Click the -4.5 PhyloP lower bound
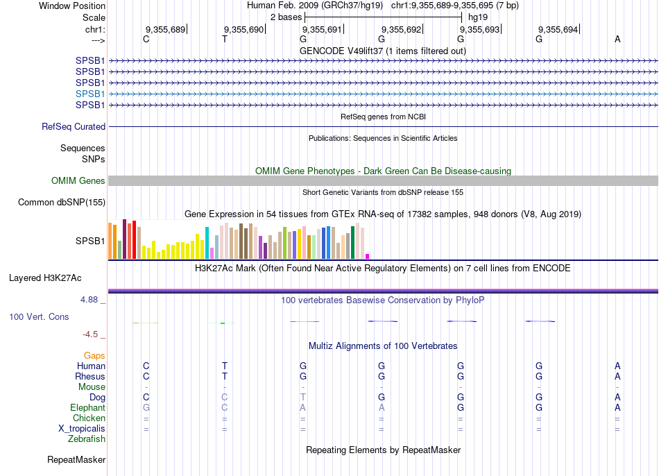The width and height of the screenshot is (659, 476). pos(90,334)
